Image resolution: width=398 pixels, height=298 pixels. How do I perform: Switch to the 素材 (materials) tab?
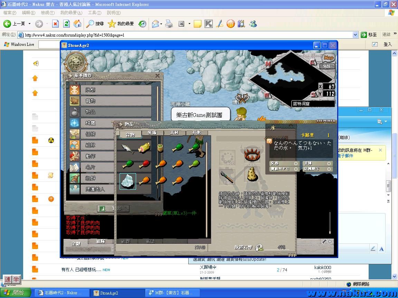point(174,132)
